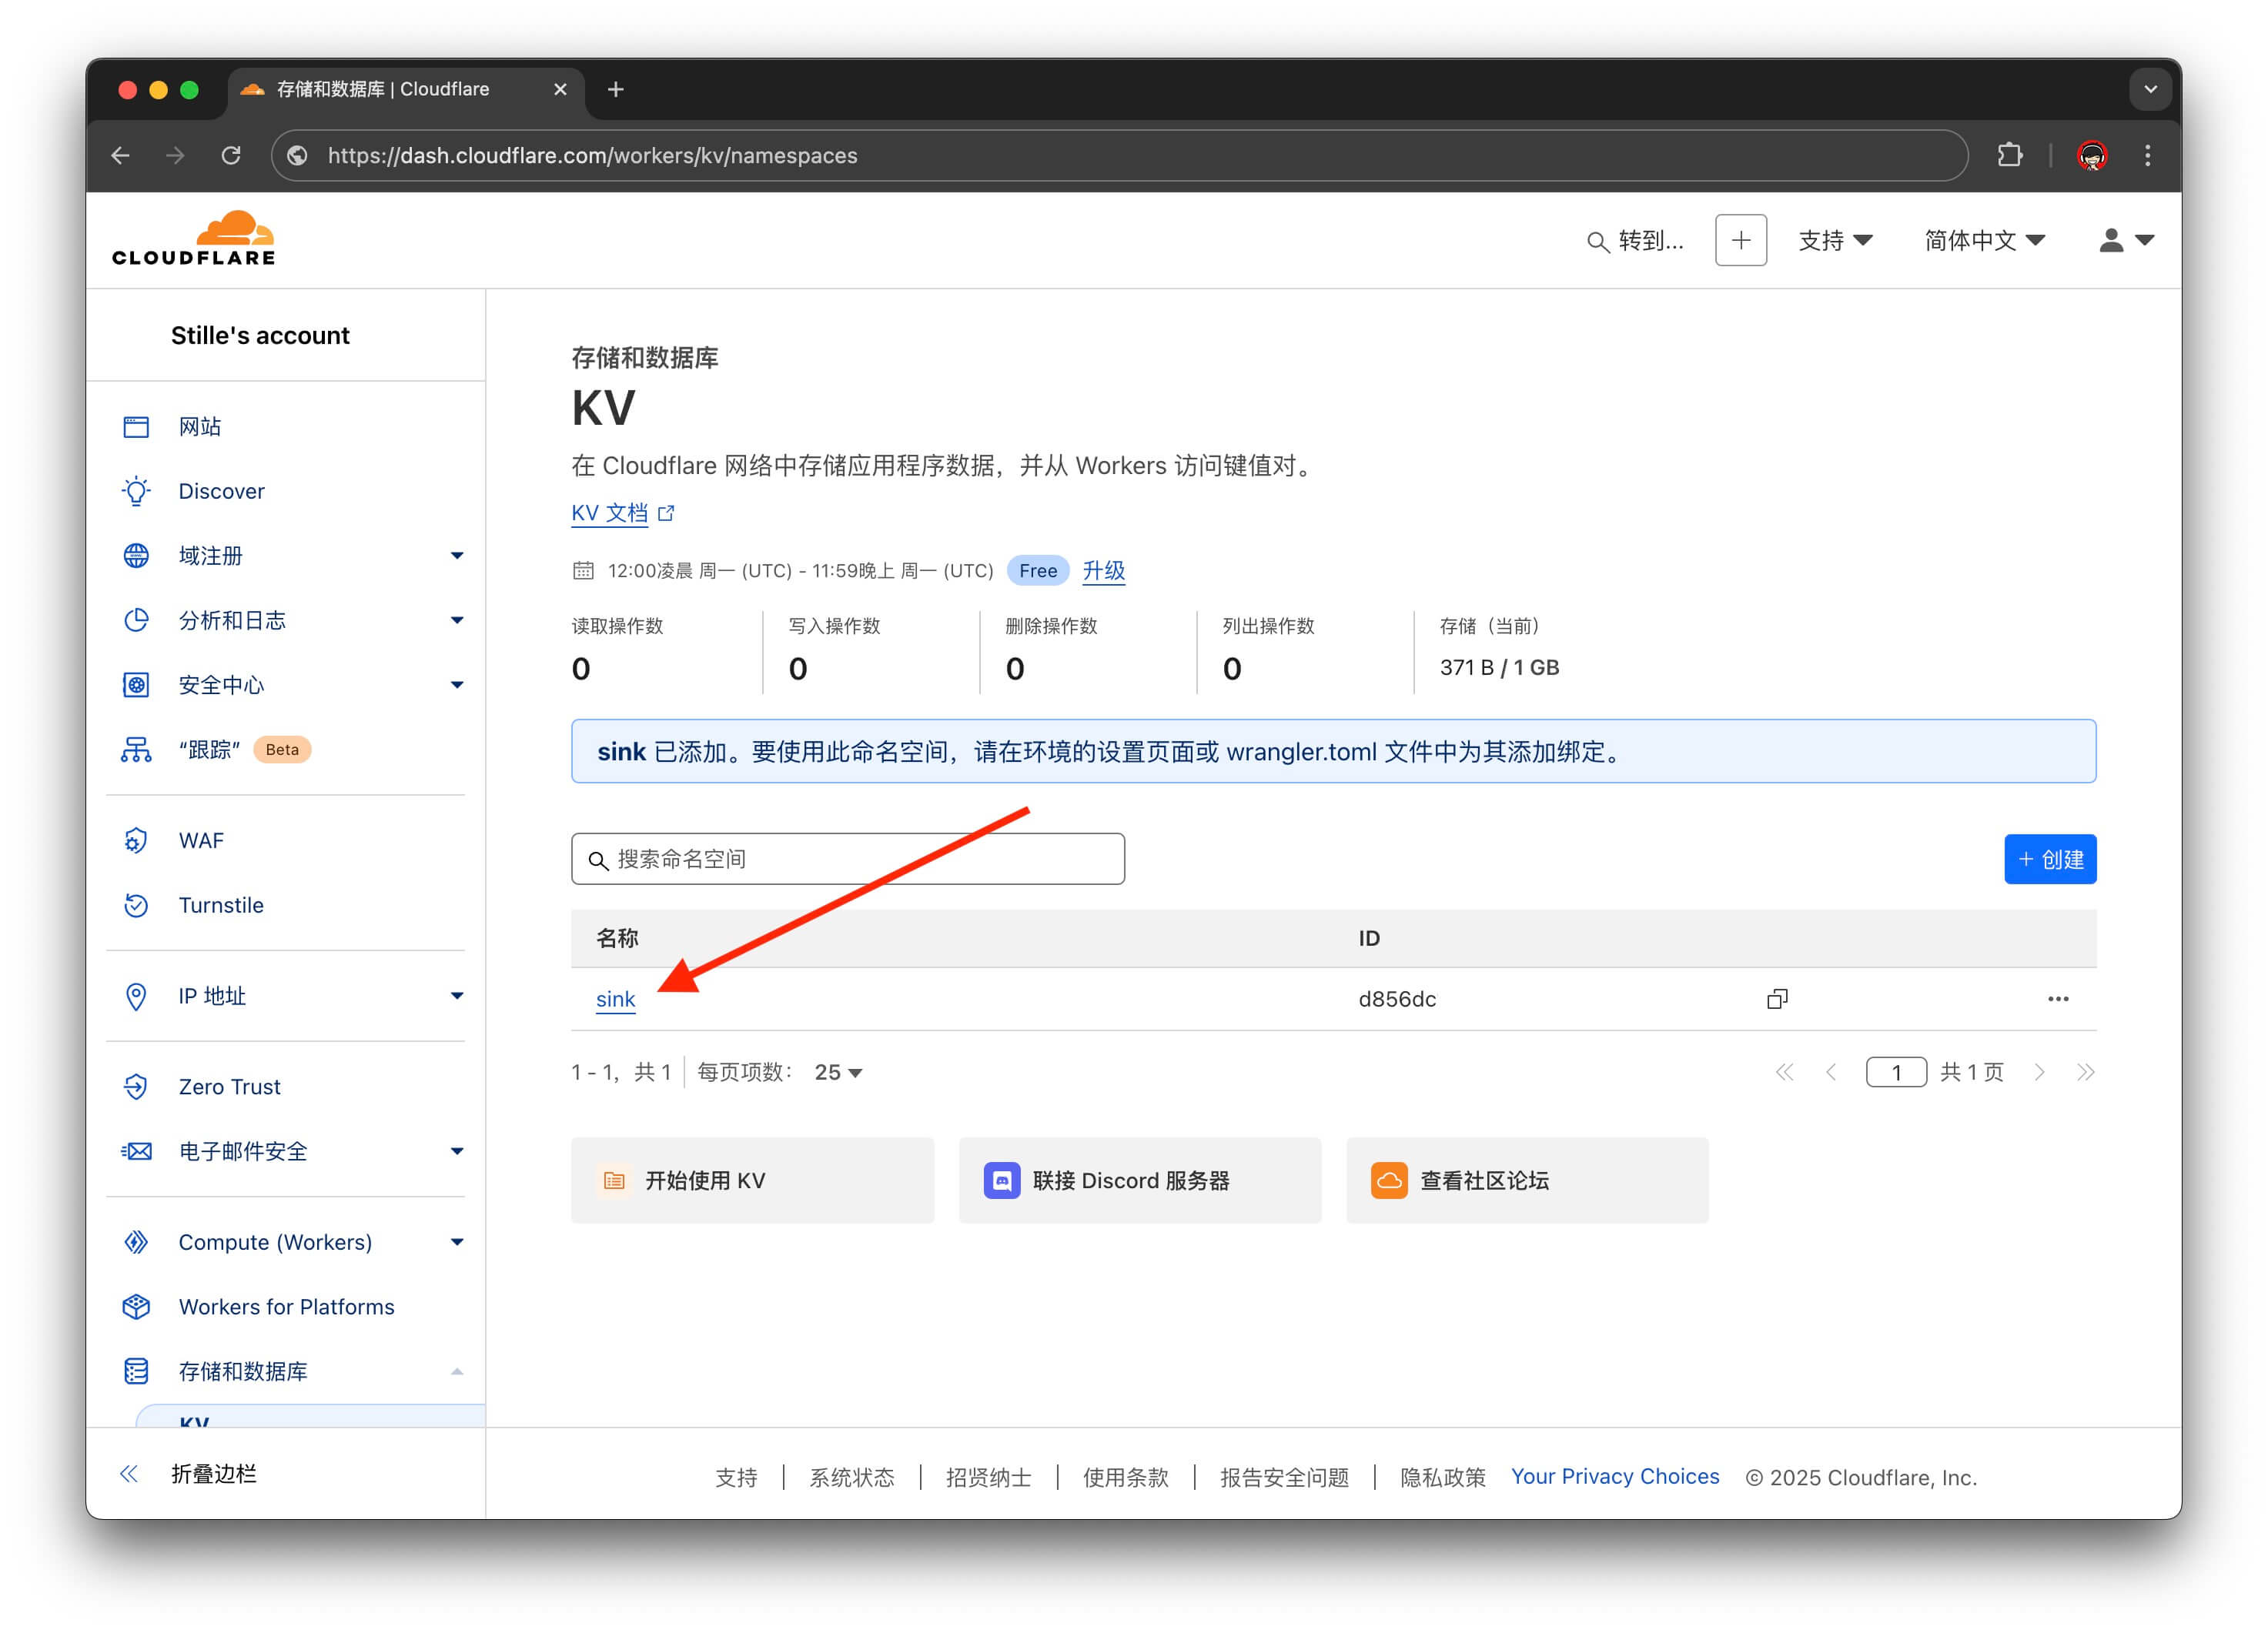Click the site info icon in address bar
The width and height of the screenshot is (2268, 1633).
point(297,155)
